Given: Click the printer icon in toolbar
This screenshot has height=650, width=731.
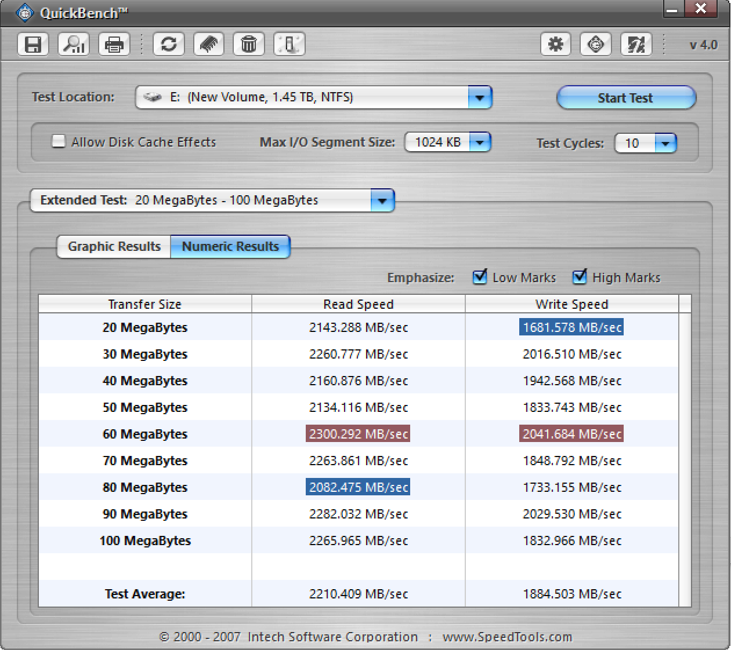Looking at the screenshot, I should tap(114, 45).
